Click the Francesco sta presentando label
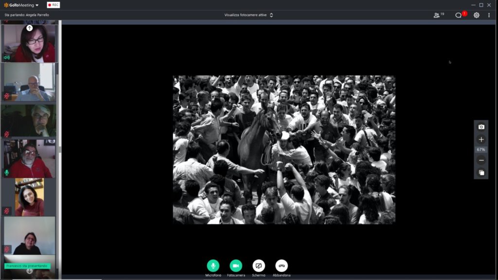The height and width of the screenshot is (280, 498). pyautogui.click(x=27, y=266)
